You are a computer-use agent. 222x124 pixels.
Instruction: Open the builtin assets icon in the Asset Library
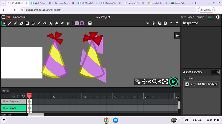(218, 72)
